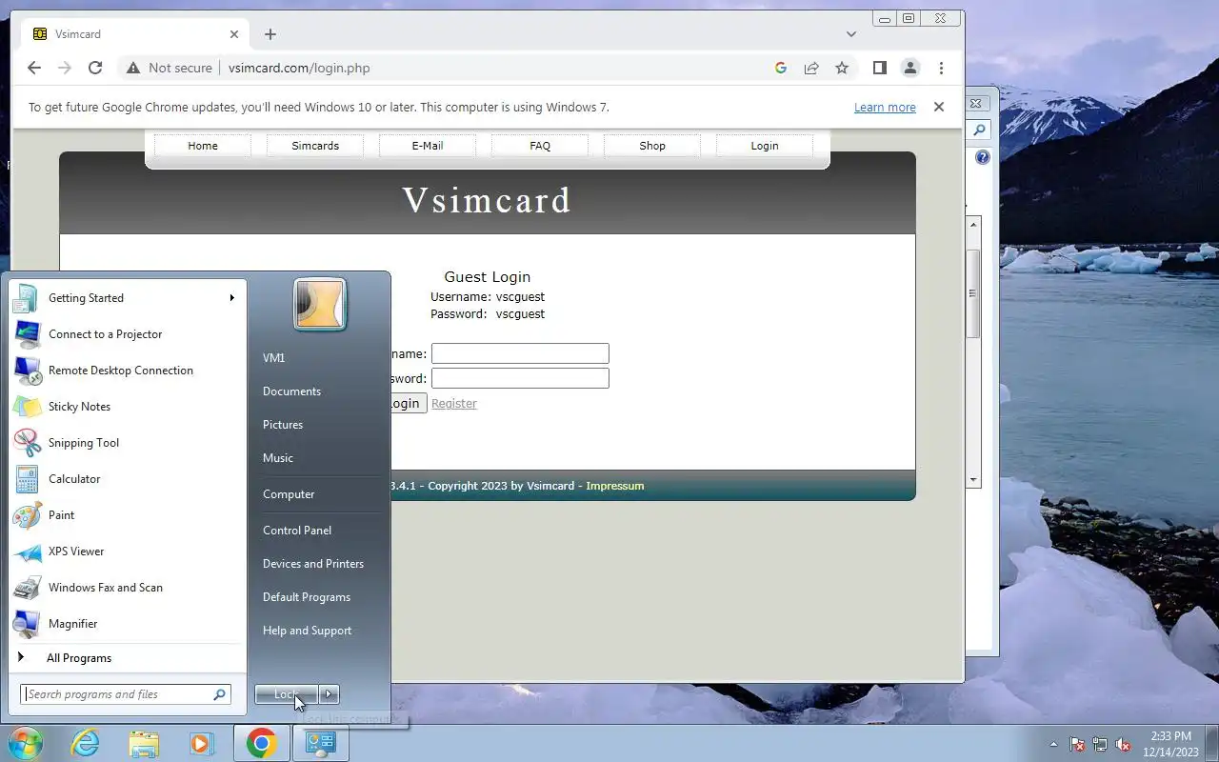Screen dimensions: 1219x762
Task: Open Computer from Start menu
Action: tap(319, 494)
